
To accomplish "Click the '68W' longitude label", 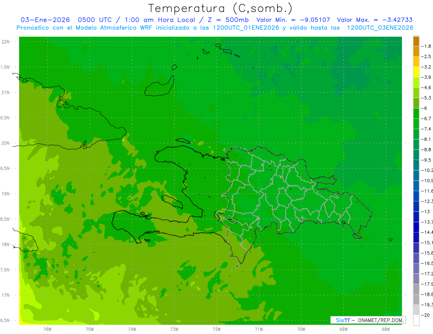I will click(386, 329).
